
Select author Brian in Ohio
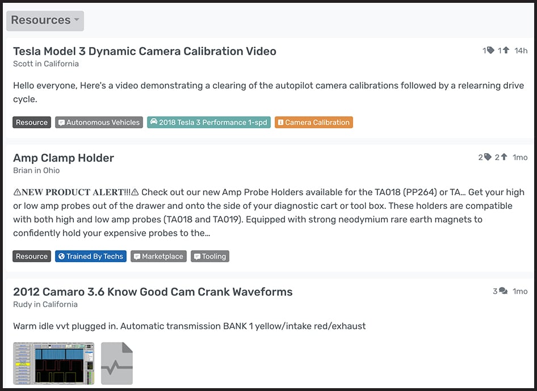pyautogui.click(x=36, y=170)
